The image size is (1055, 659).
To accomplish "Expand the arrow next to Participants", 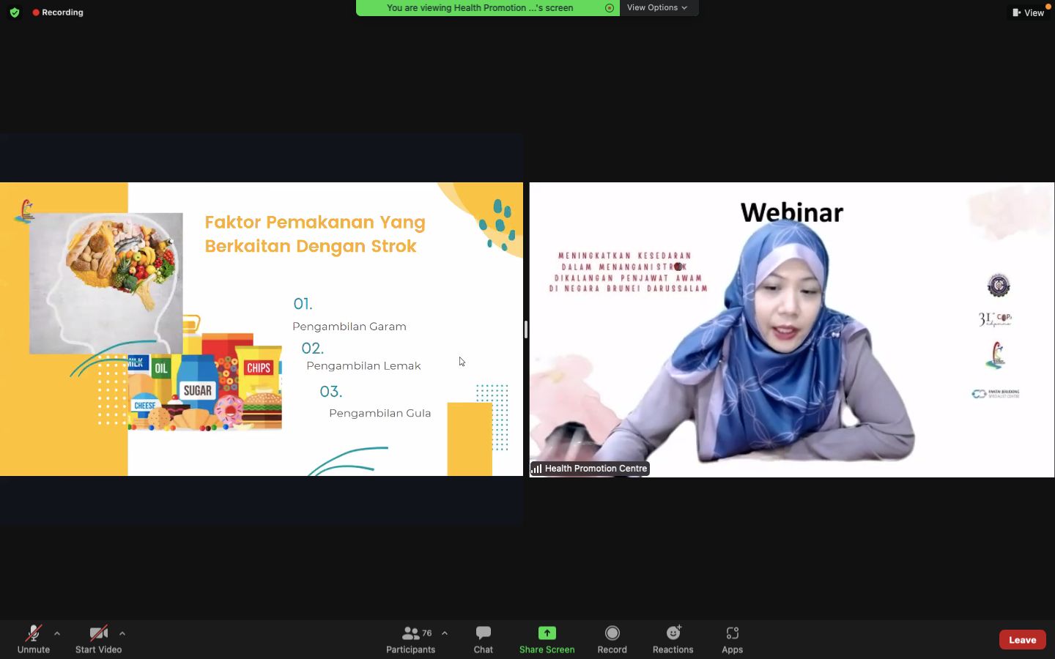I will coord(445,633).
